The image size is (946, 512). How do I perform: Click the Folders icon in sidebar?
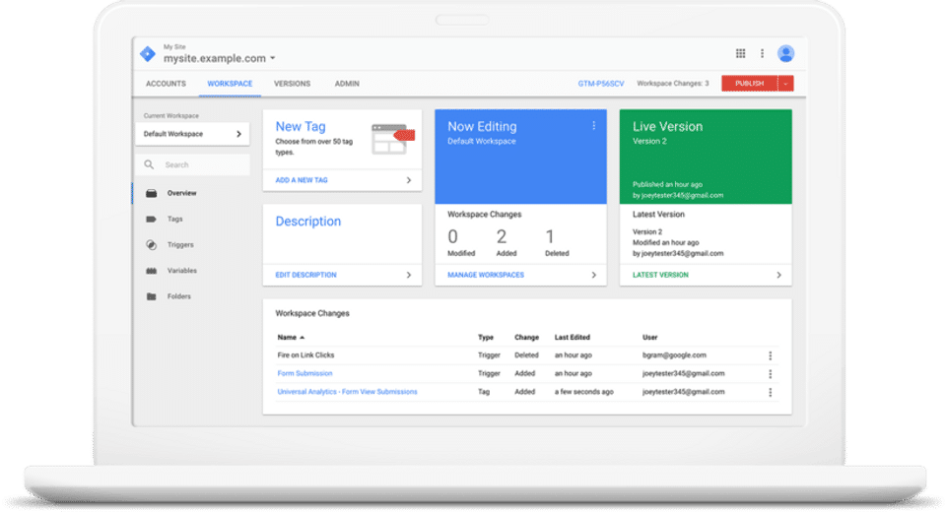[x=152, y=296]
